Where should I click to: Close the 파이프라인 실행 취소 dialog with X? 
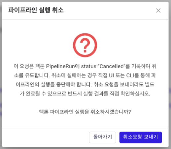click(158, 11)
